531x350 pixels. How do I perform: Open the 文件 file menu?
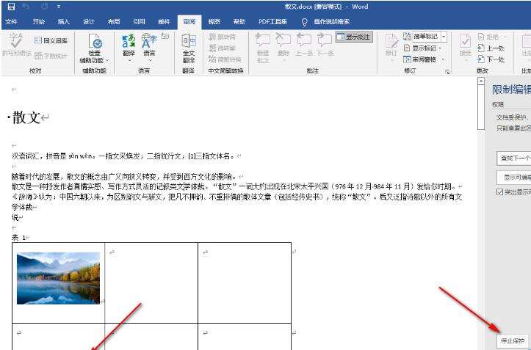pos(12,22)
